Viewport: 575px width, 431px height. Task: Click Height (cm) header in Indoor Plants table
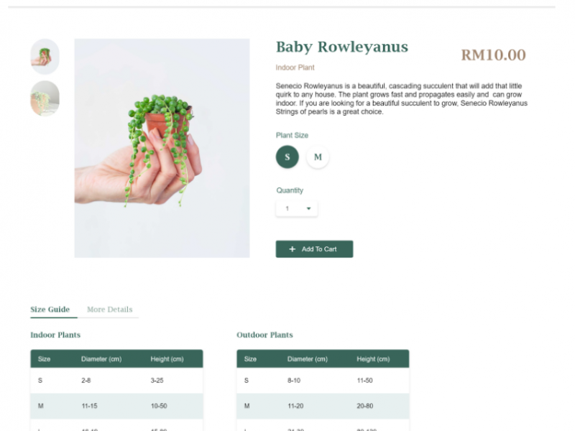167,359
